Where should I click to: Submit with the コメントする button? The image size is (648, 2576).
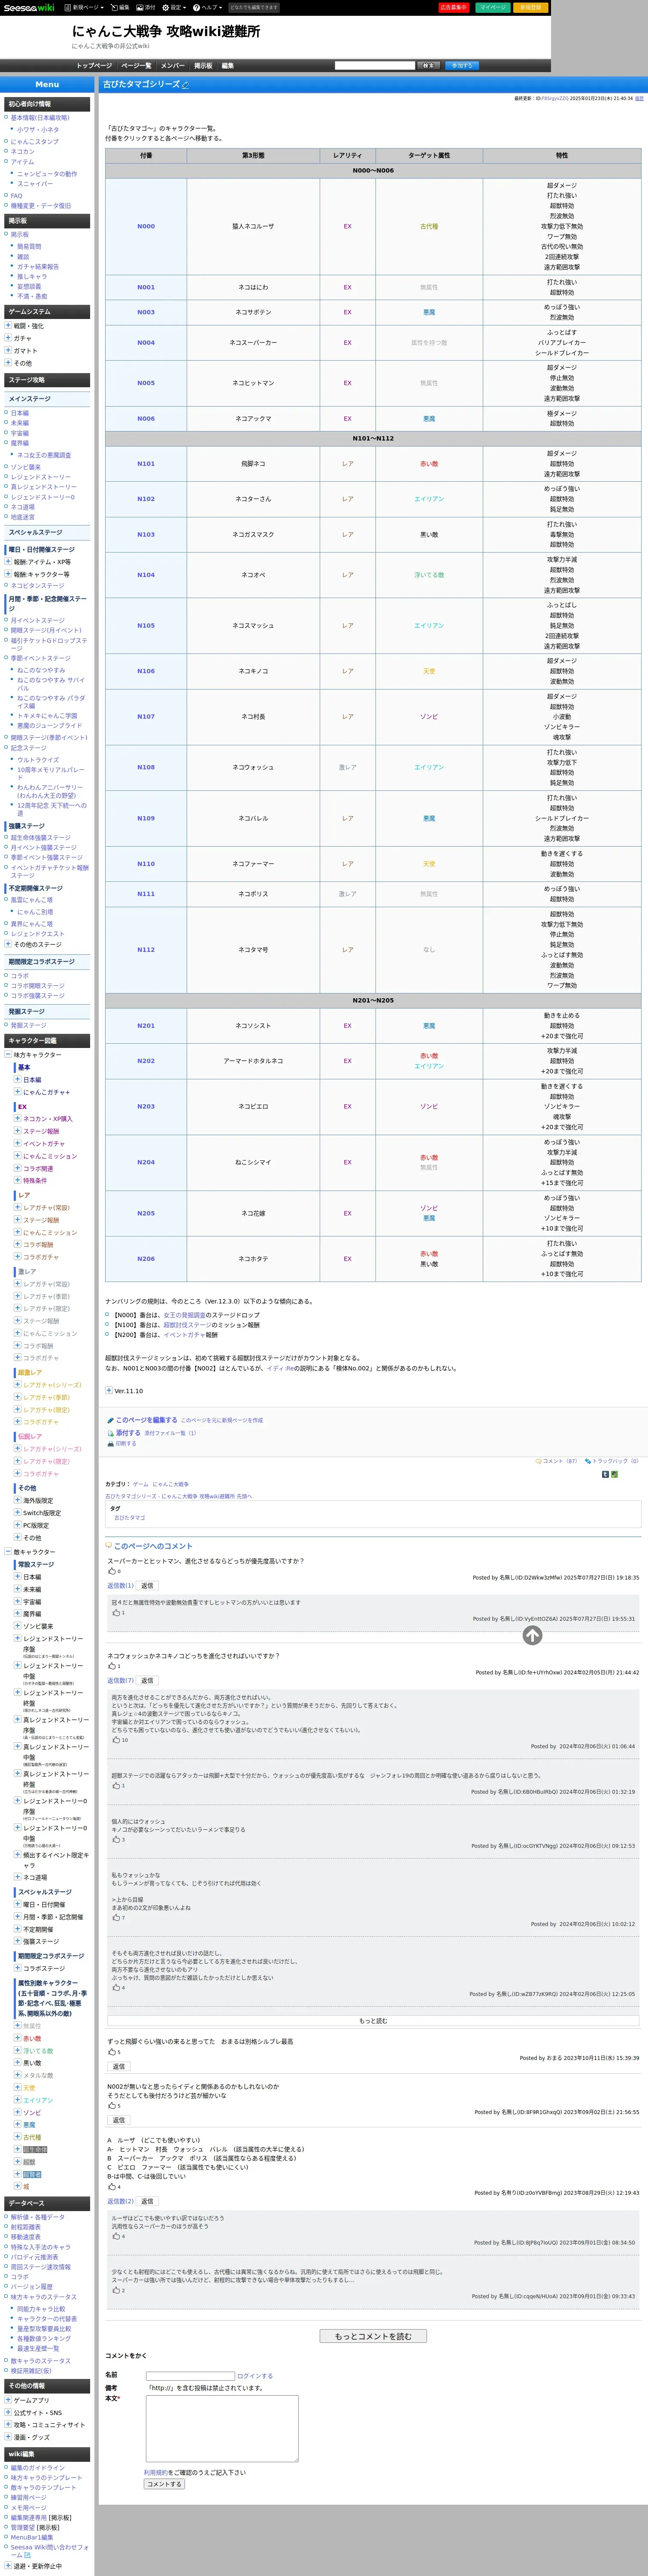pos(164,2484)
